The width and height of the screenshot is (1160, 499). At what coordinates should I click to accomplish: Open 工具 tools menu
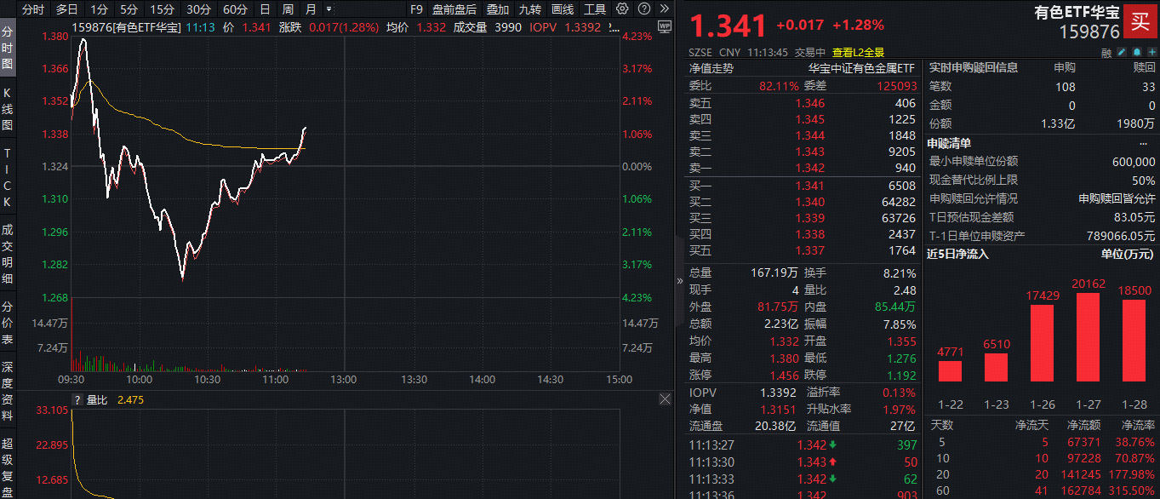tap(595, 9)
